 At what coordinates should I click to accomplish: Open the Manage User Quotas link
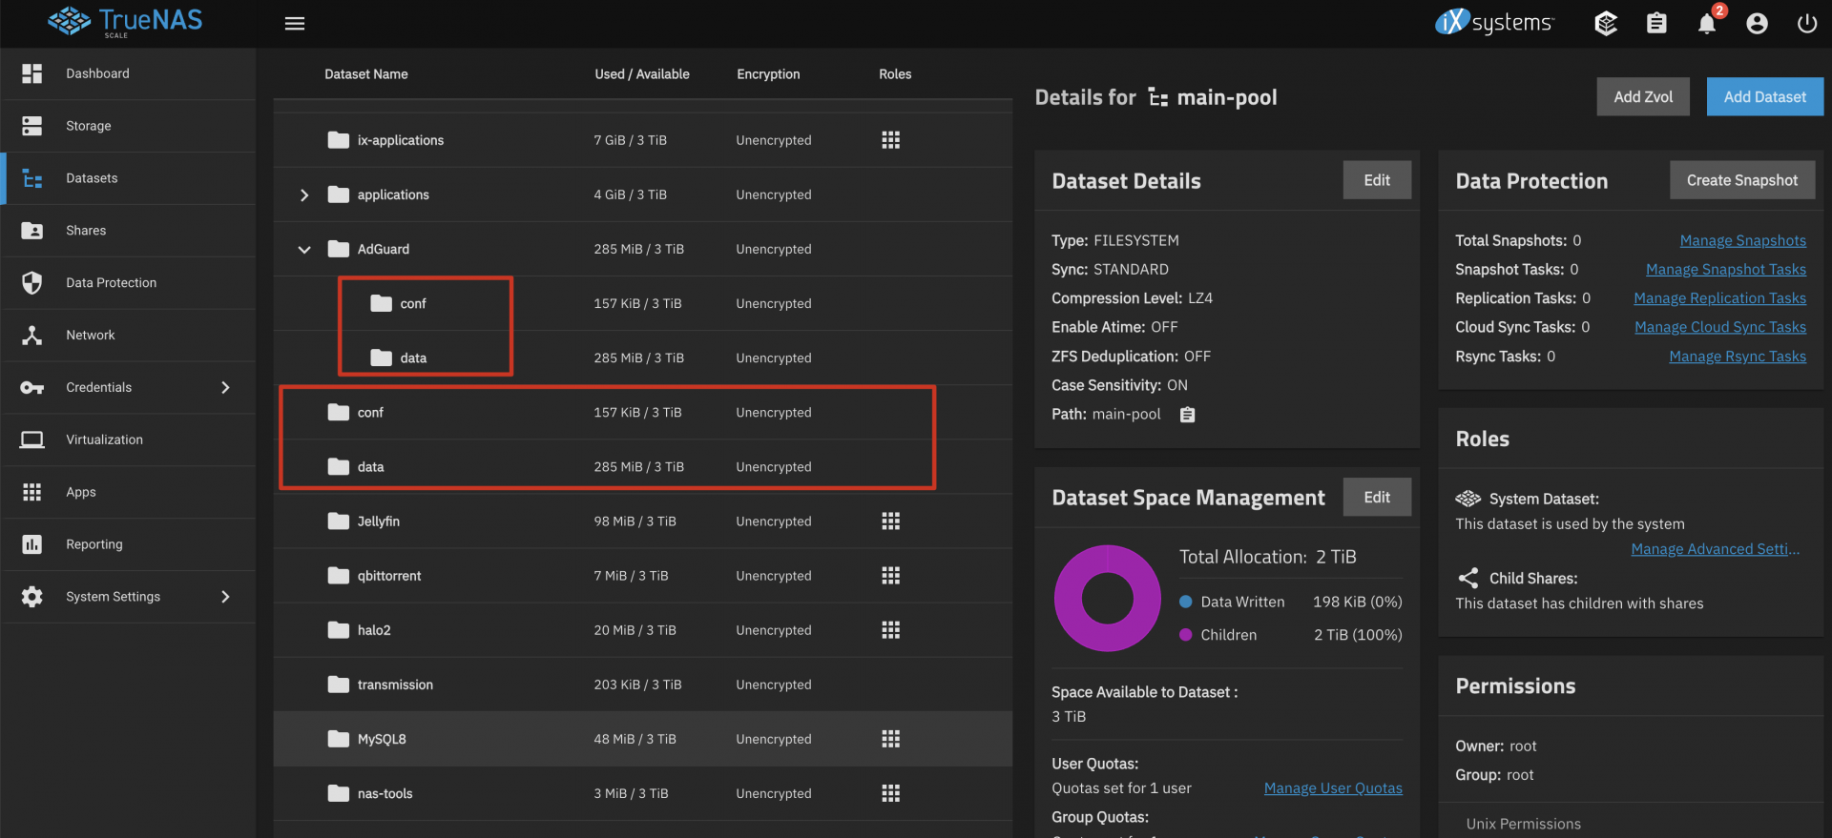click(1333, 788)
